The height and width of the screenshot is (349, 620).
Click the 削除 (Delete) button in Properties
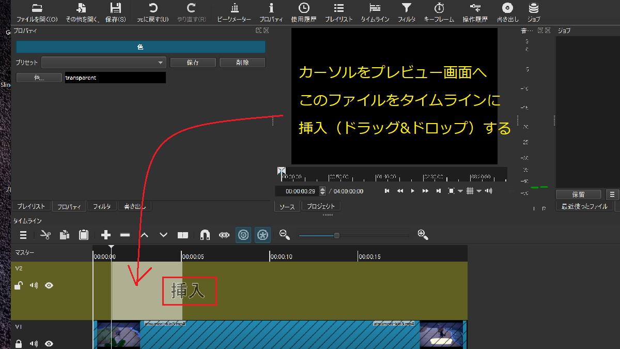click(242, 62)
